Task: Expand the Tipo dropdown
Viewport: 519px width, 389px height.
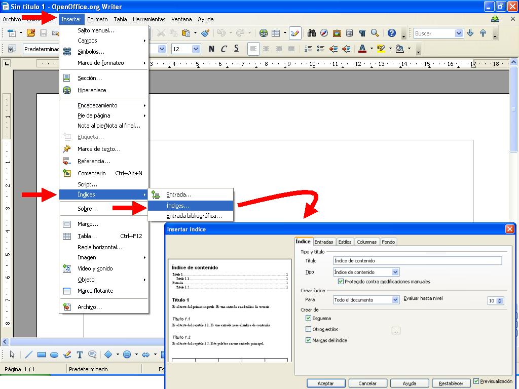Action: pos(395,272)
